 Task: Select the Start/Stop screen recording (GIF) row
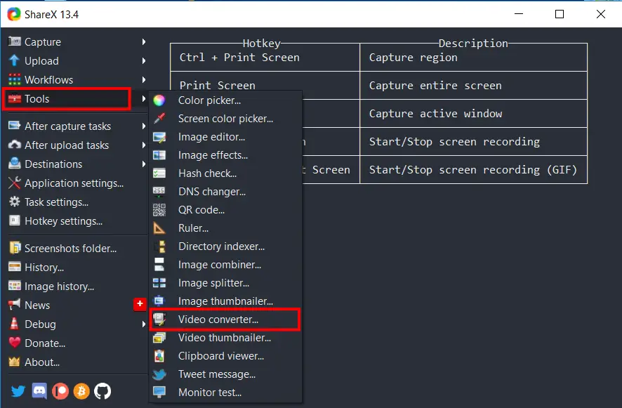473,170
